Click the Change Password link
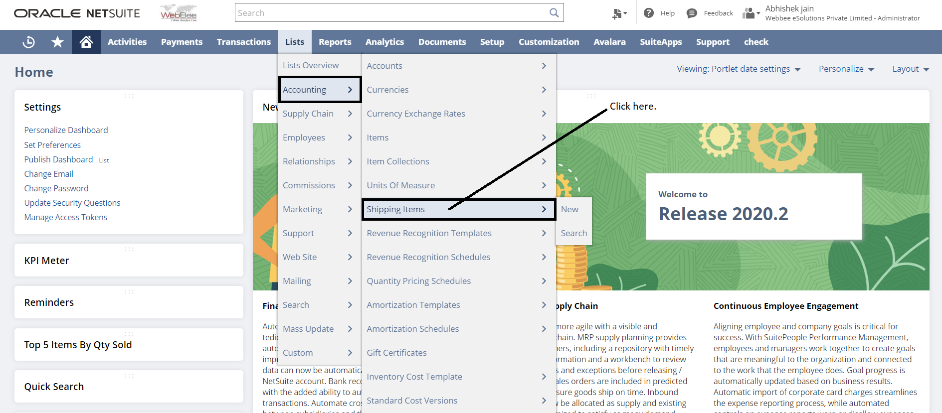This screenshot has height=413, width=942. [56, 188]
